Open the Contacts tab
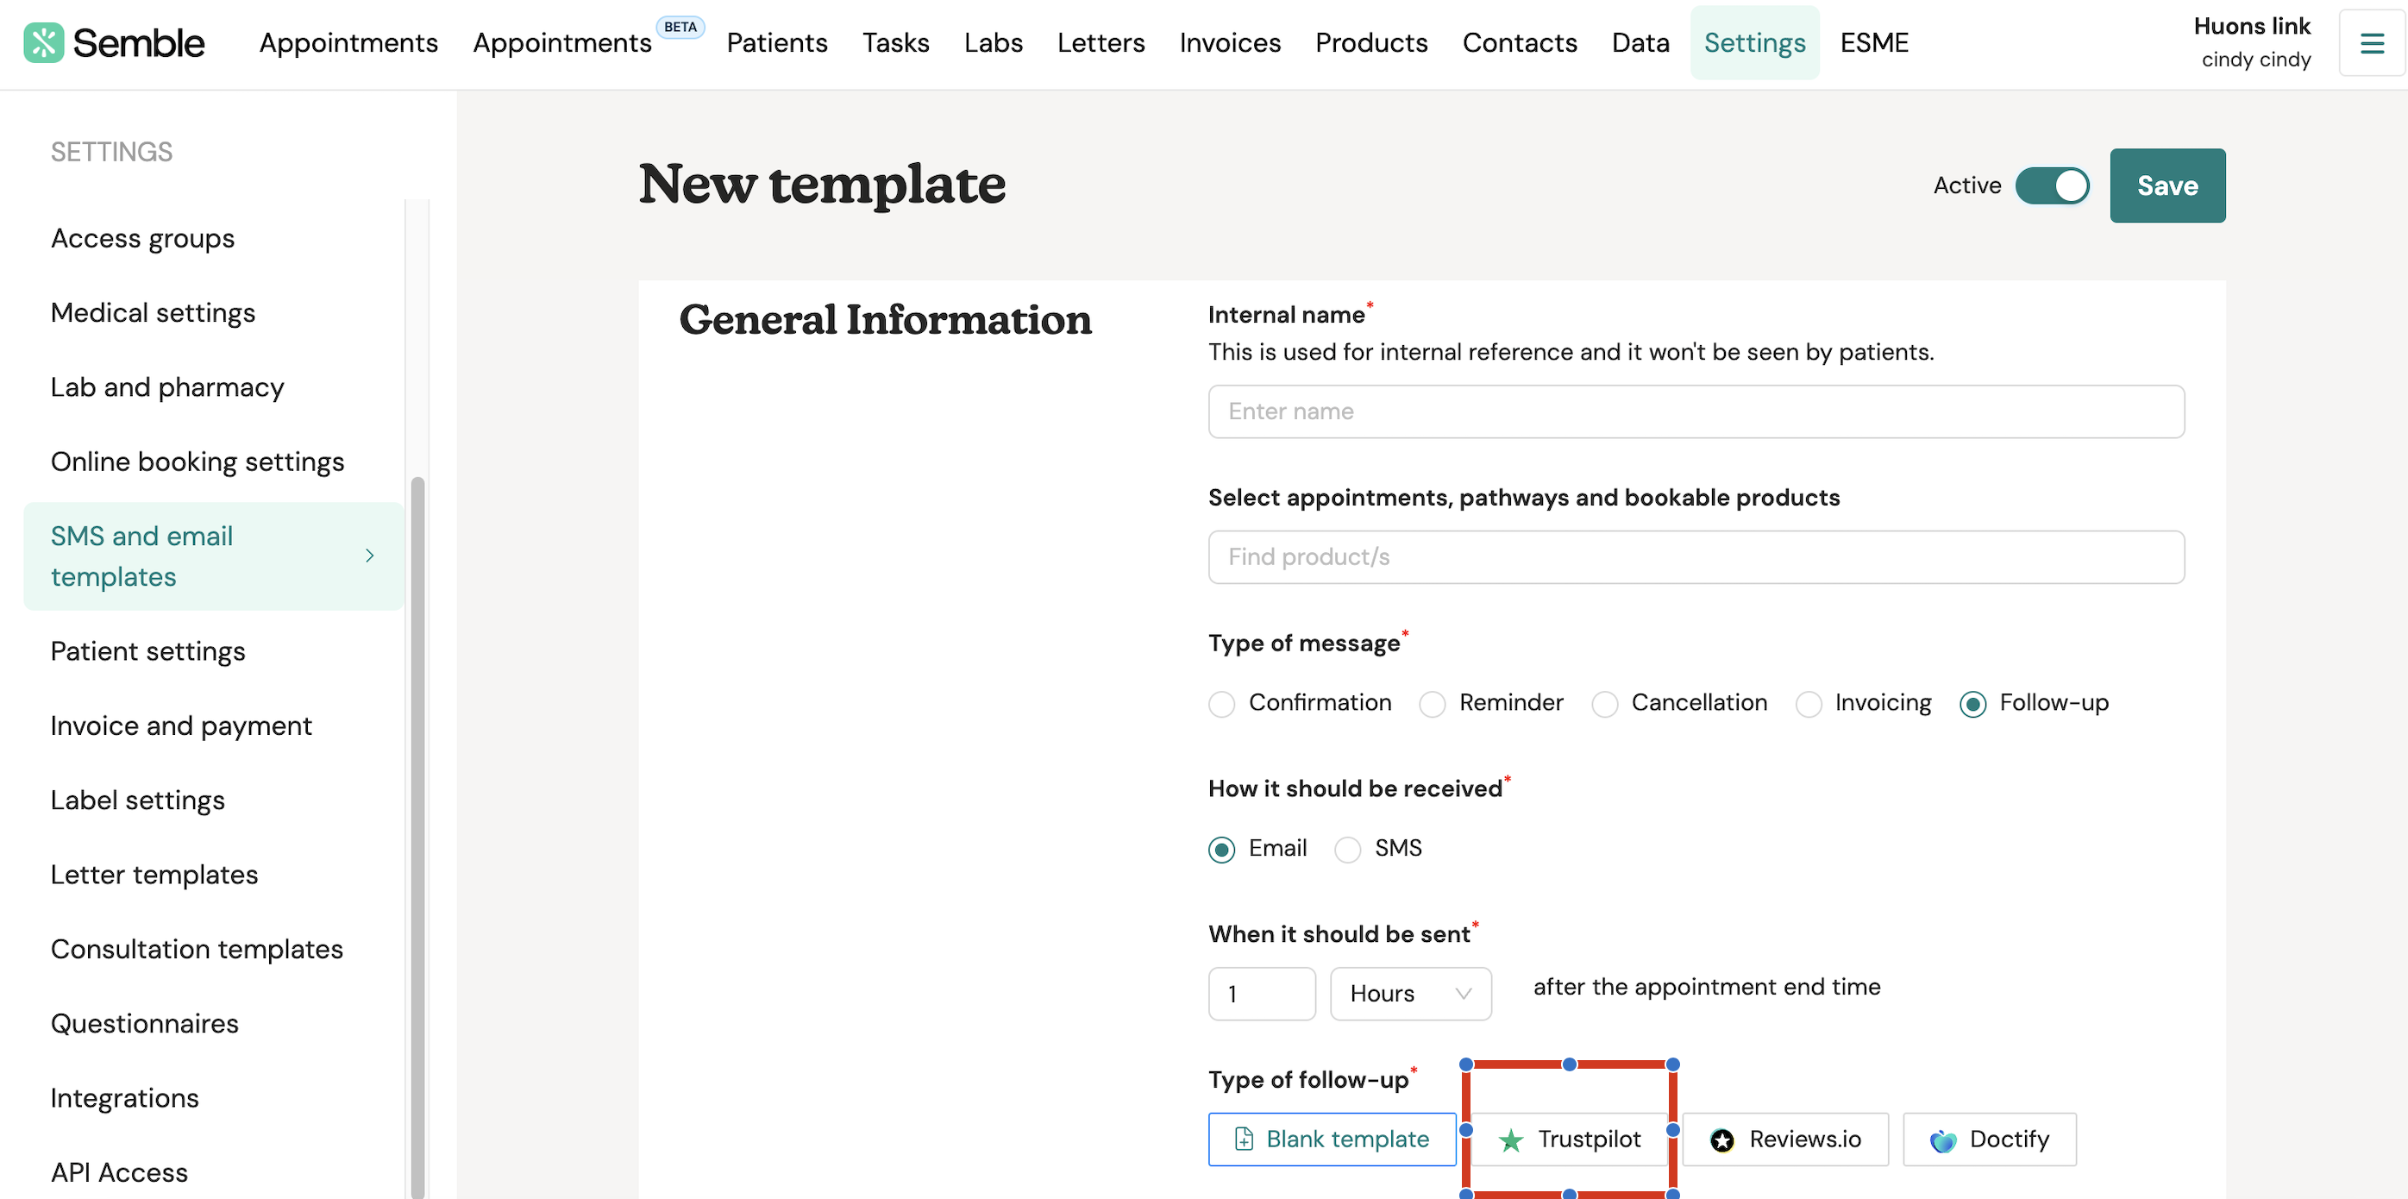Image resolution: width=2408 pixels, height=1199 pixels. tap(1520, 43)
